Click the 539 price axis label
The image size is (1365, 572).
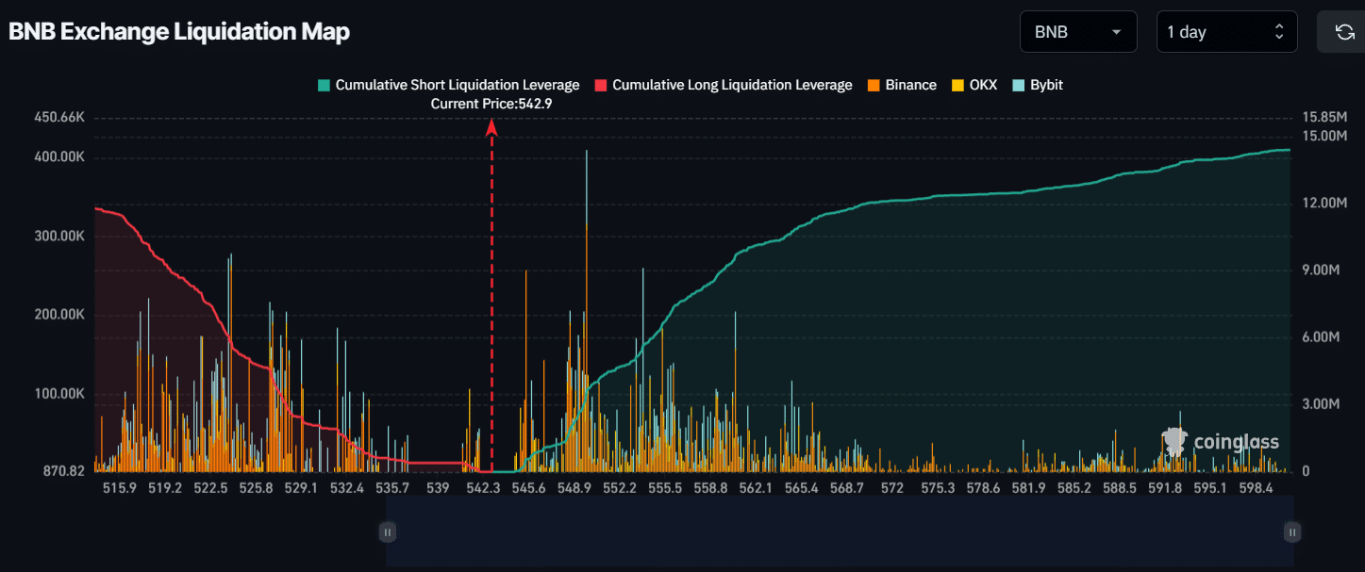pyautogui.click(x=438, y=488)
